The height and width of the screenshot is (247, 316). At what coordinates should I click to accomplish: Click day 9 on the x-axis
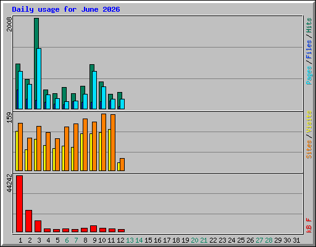[x=94, y=240]
